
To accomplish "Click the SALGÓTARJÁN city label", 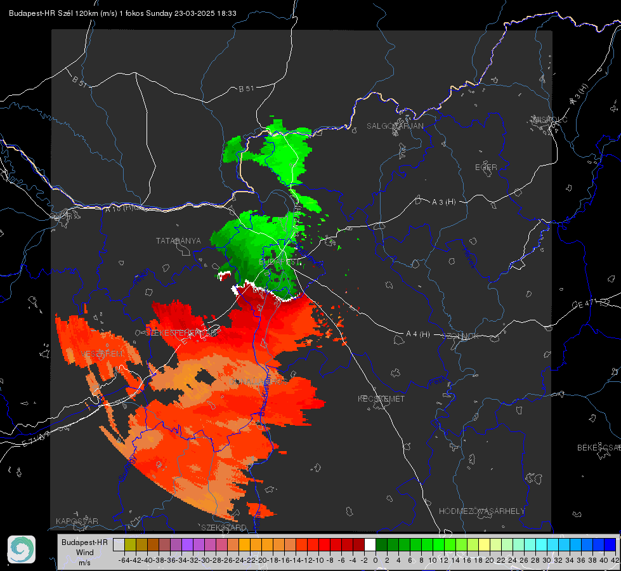I will pos(395,126).
